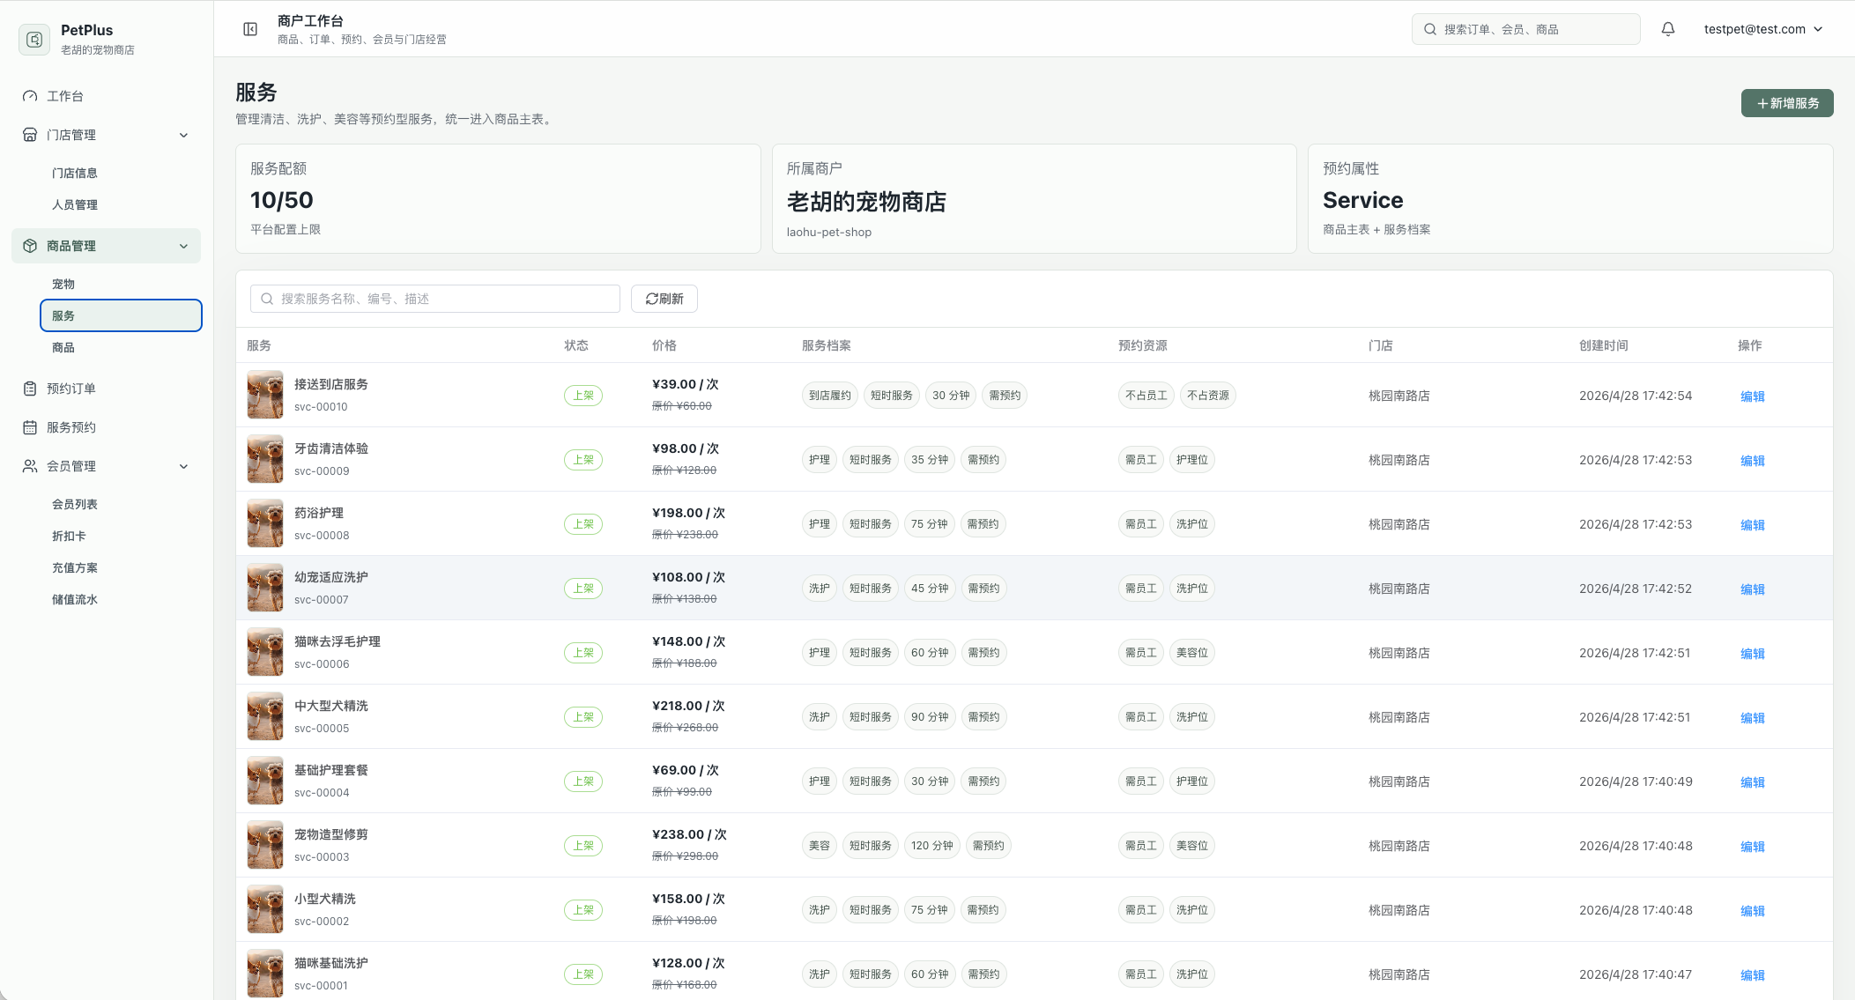
Task: Click 服务配额 10/50 card
Action: click(x=498, y=199)
